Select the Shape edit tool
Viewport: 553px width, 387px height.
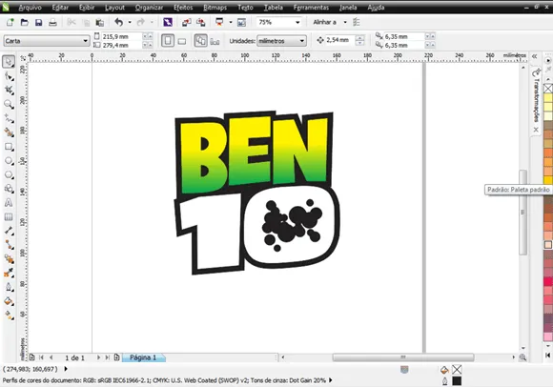pyautogui.click(x=9, y=76)
